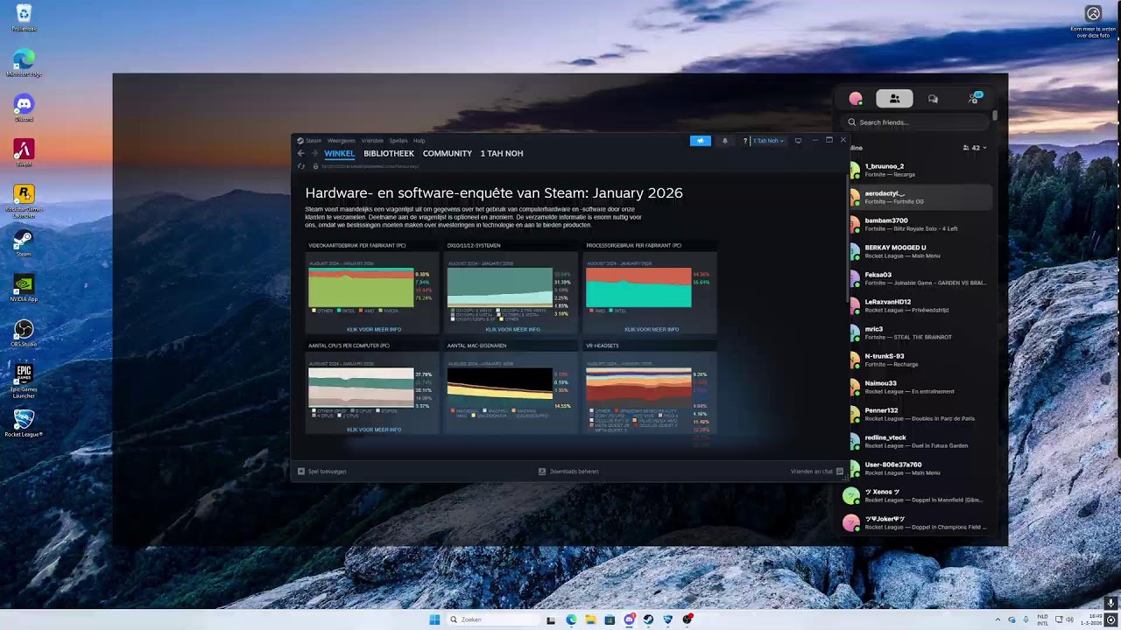Screen dimensions: 1121x630
Task: Click 'Downloads beheren' label in Steam
Action: [x=575, y=472]
